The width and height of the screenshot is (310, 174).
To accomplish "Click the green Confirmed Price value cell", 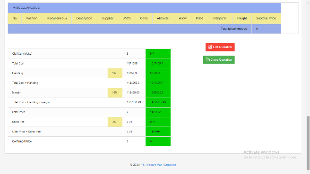I will click(x=158, y=141).
